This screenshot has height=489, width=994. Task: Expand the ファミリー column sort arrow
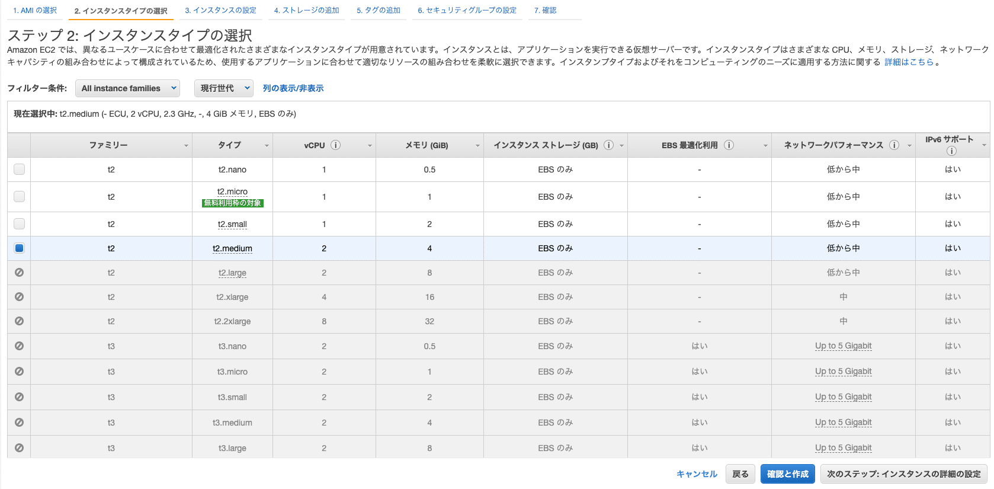[x=186, y=146]
